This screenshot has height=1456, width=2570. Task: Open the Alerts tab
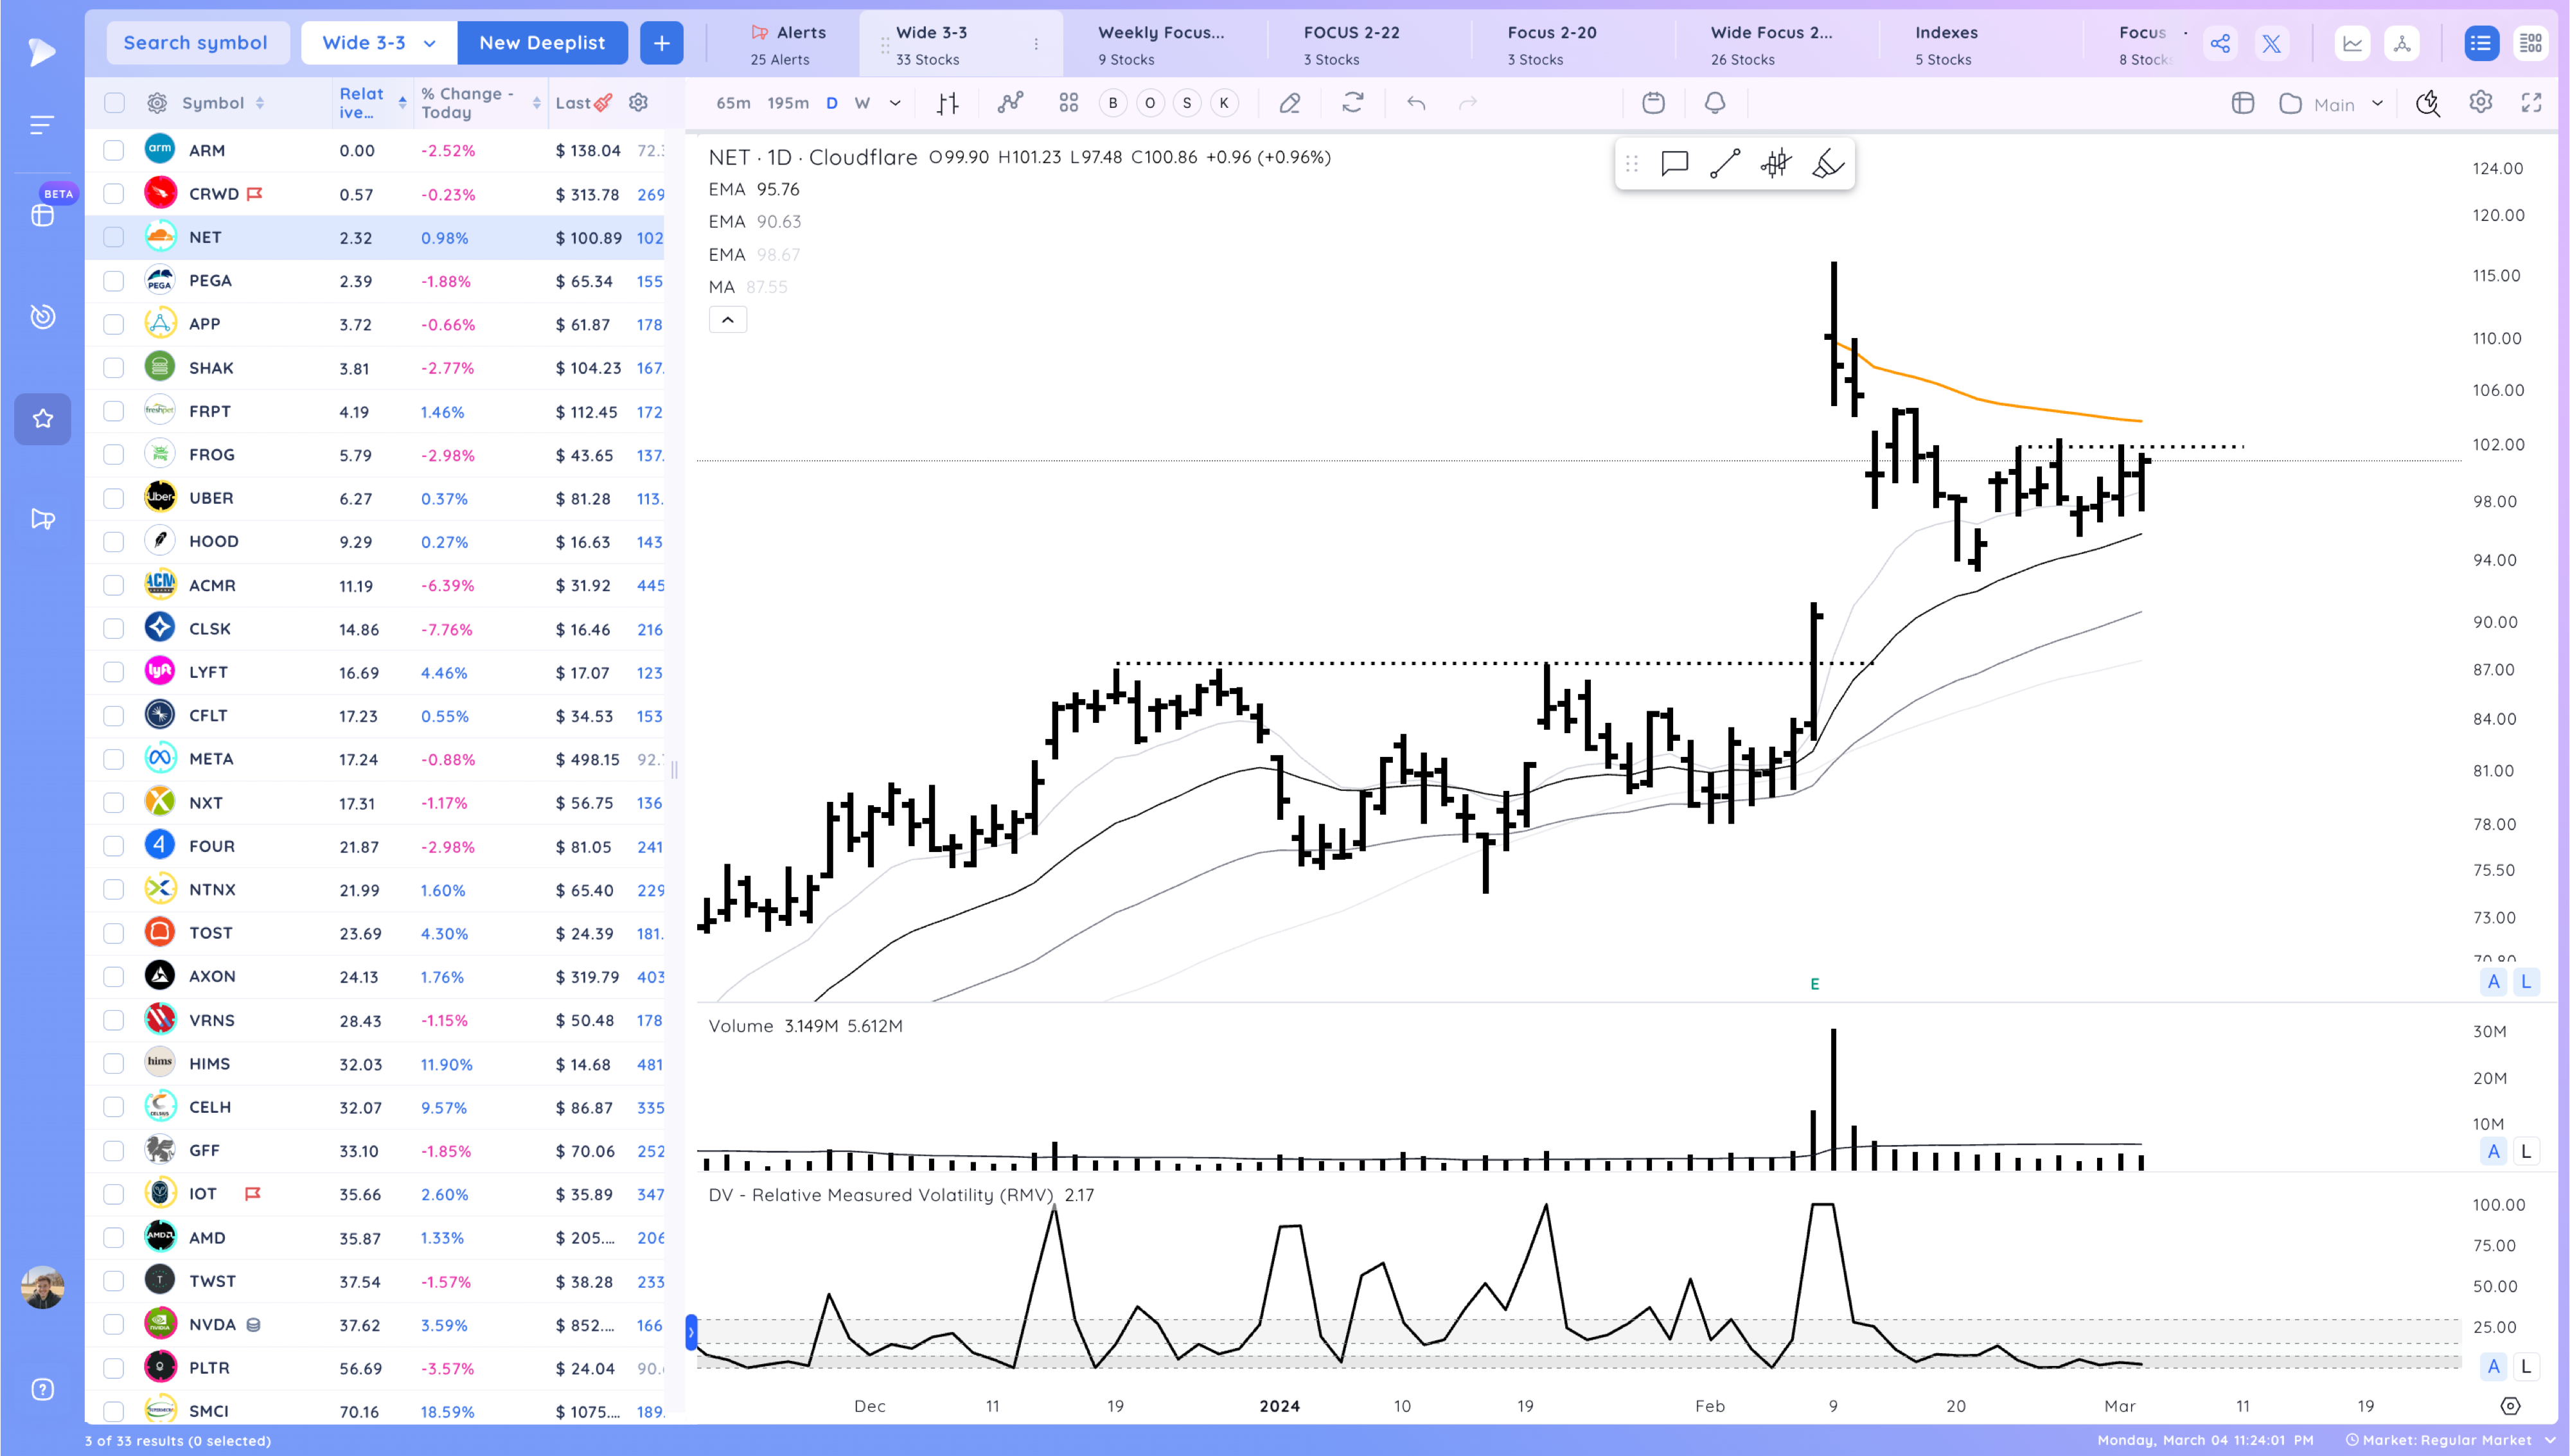(788, 45)
